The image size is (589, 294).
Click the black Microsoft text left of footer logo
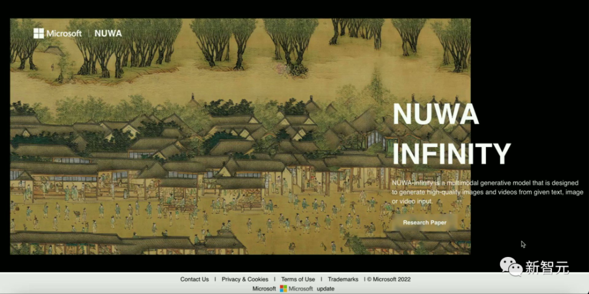point(264,289)
